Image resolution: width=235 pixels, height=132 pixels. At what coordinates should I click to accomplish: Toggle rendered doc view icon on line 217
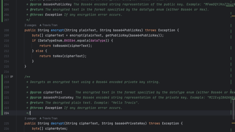(12, 77)
